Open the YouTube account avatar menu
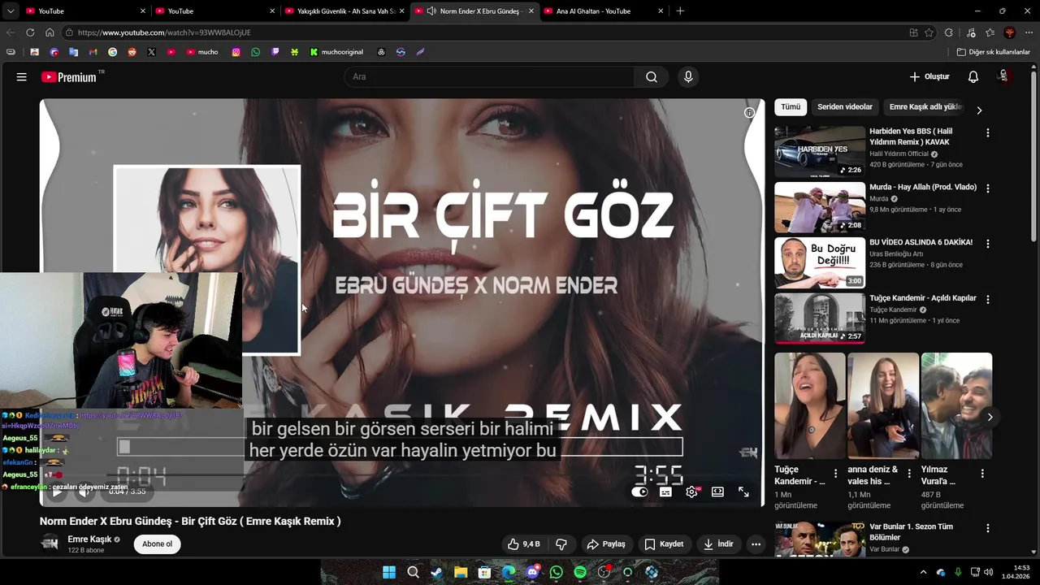 click(1004, 76)
